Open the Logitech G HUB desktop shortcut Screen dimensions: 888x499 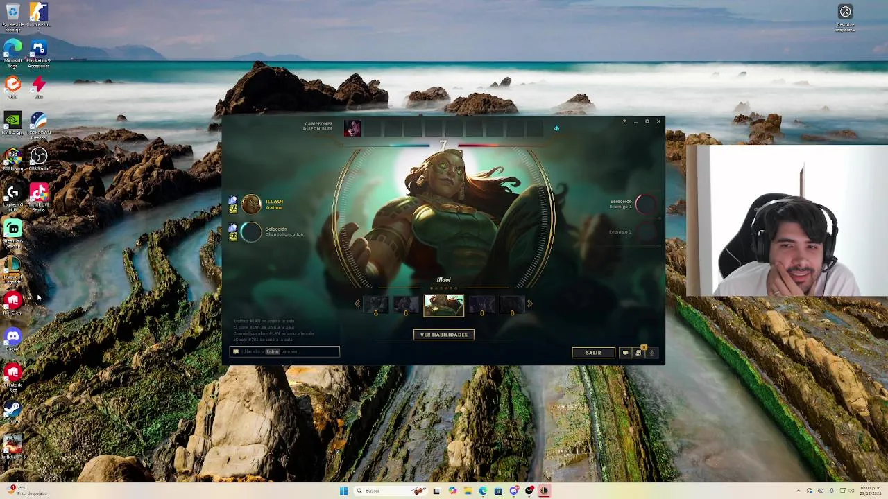coord(12,197)
